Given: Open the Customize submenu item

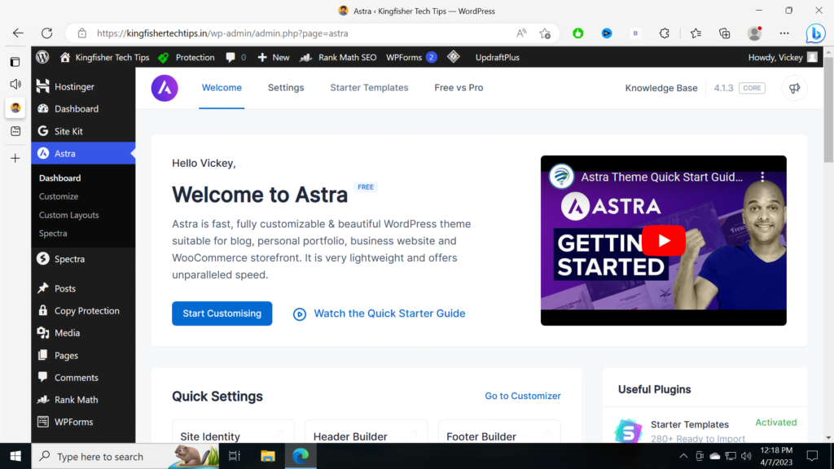Looking at the screenshot, I should tap(59, 196).
